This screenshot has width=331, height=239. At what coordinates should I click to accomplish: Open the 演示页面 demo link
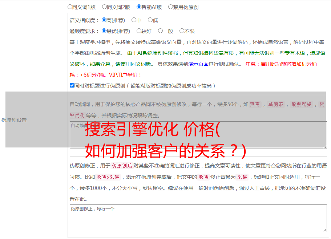(198, 64)
